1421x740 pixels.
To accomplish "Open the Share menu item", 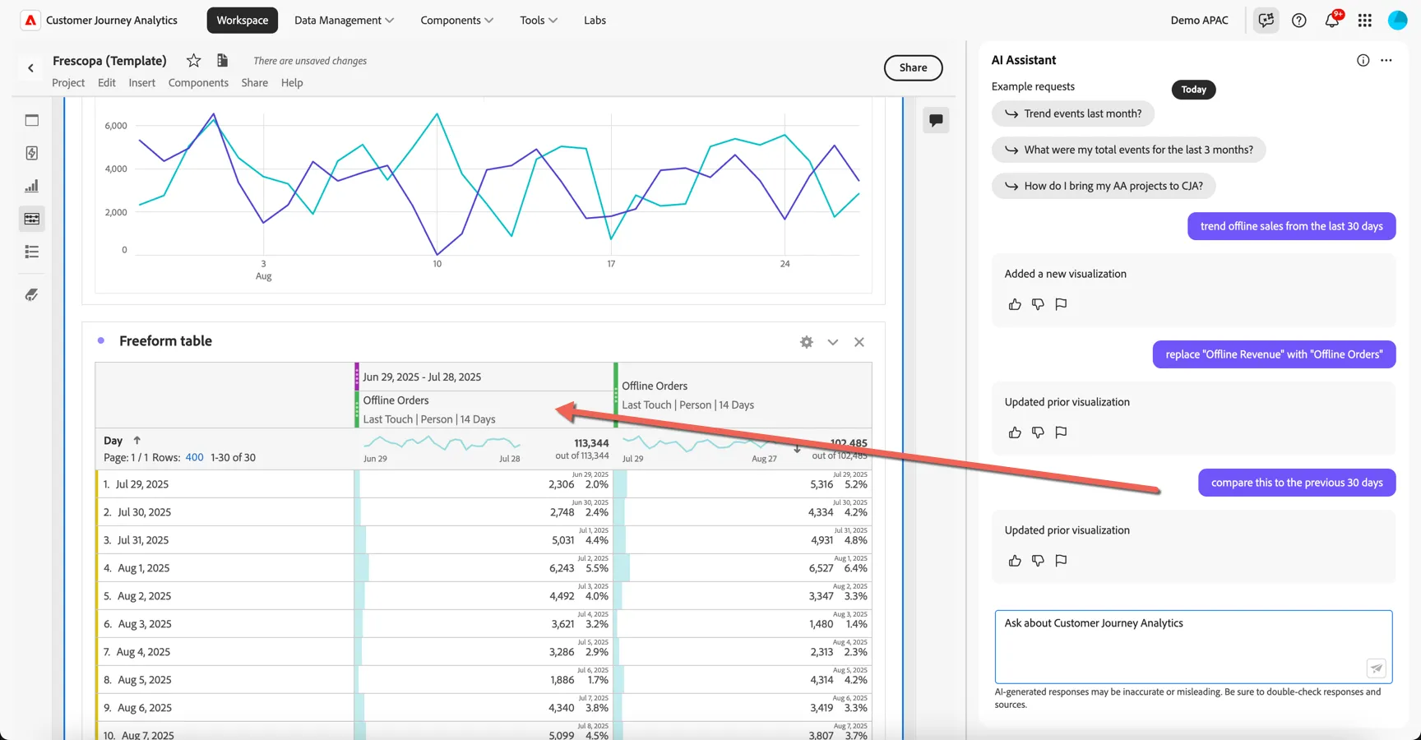I will [254, 82].
